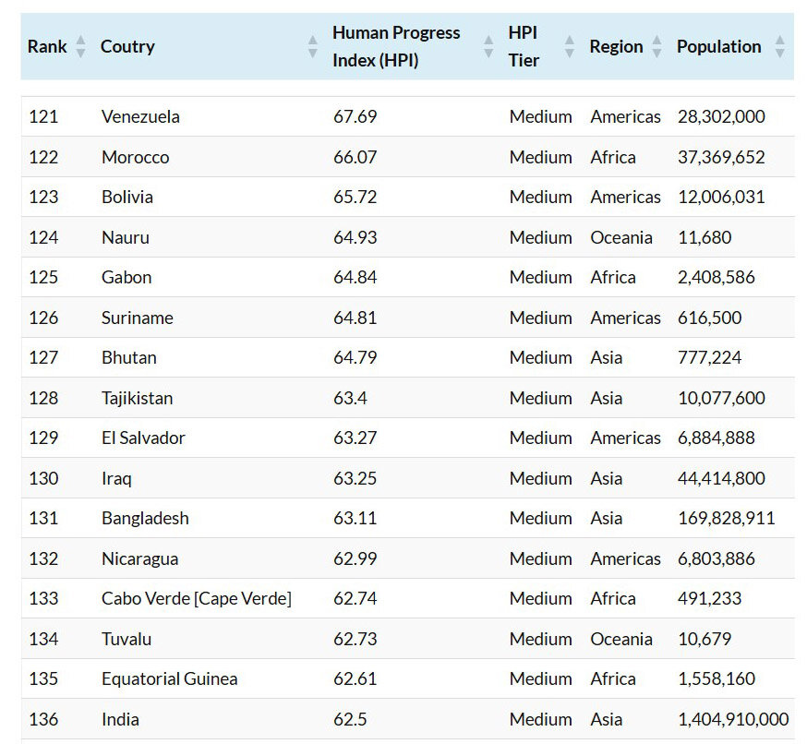Select the Suriname row
Image resolution: width=807 pixels, height=744 pixels.
(x=407, y=318)
